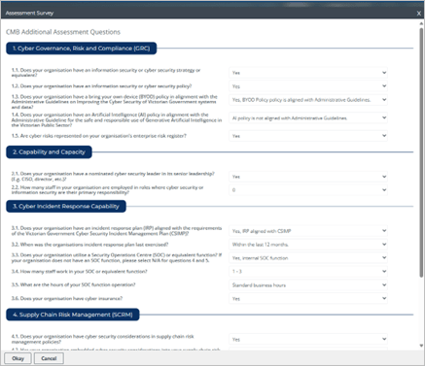This screenshot has width=425, height=366.
Task: Click question 1.1 text about cyber security strategy
Action: click(x=106, y=73)
